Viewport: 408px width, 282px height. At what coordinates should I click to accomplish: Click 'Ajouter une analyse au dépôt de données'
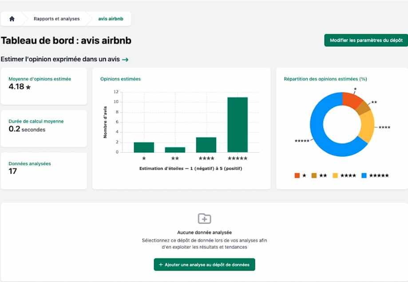[x=204, y=264]
